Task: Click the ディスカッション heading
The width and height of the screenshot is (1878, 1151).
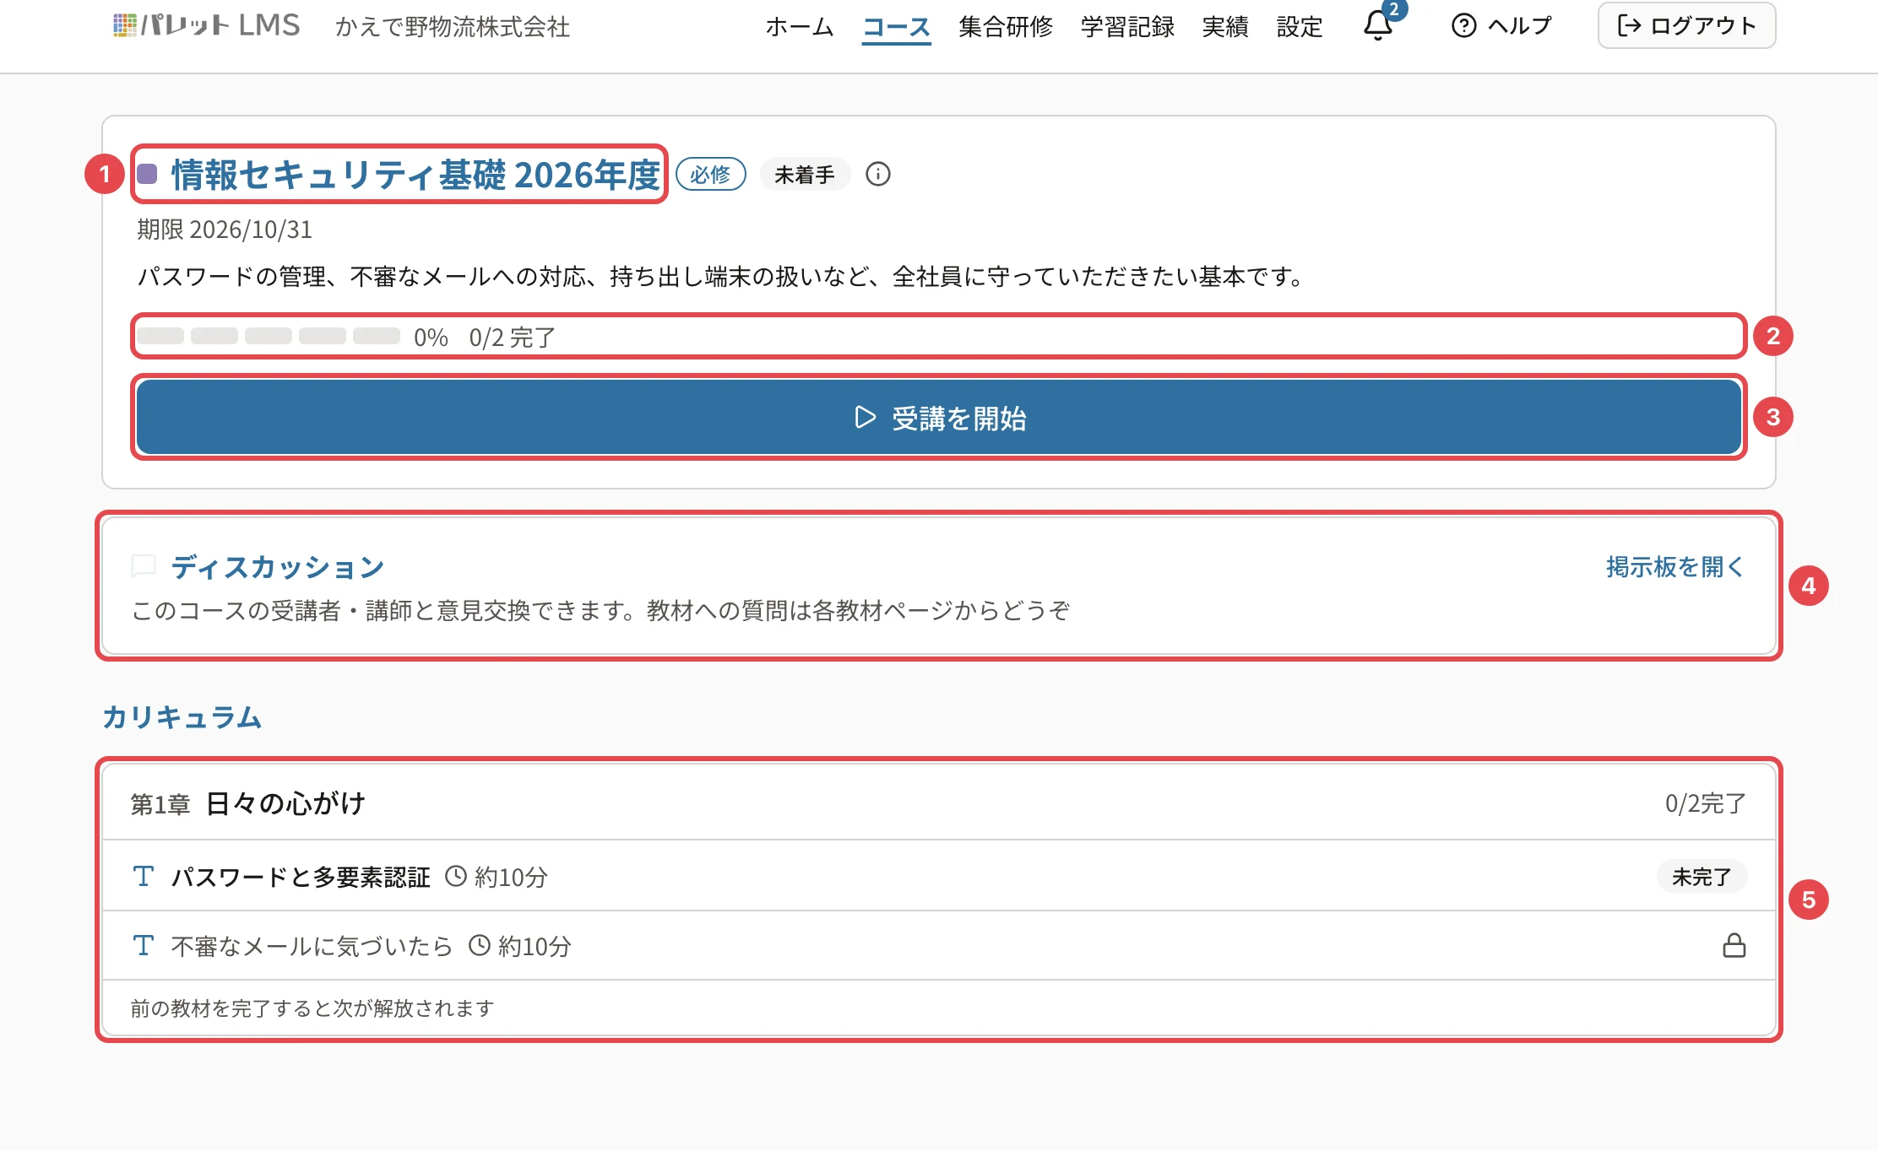Action: (278, 566)
